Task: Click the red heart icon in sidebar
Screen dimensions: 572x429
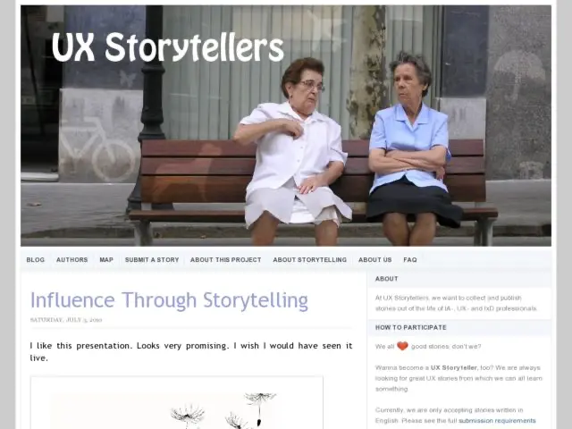Action: pos(402,346)
